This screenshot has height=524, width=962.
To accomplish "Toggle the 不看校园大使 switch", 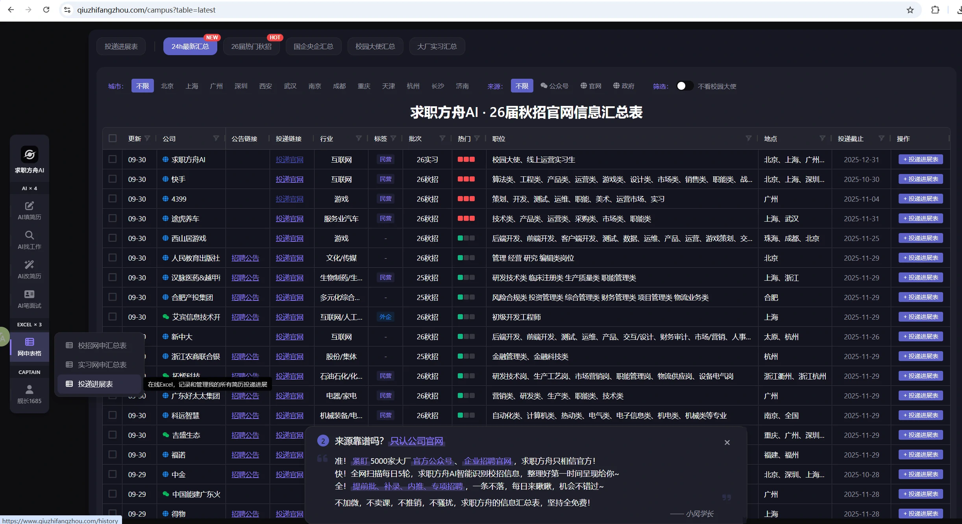I will (x=684, y=86).
